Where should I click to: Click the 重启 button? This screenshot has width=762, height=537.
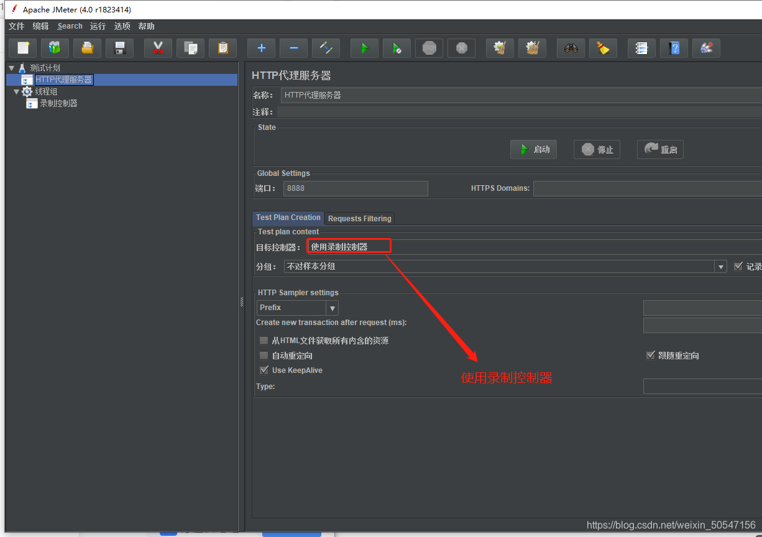660,149
